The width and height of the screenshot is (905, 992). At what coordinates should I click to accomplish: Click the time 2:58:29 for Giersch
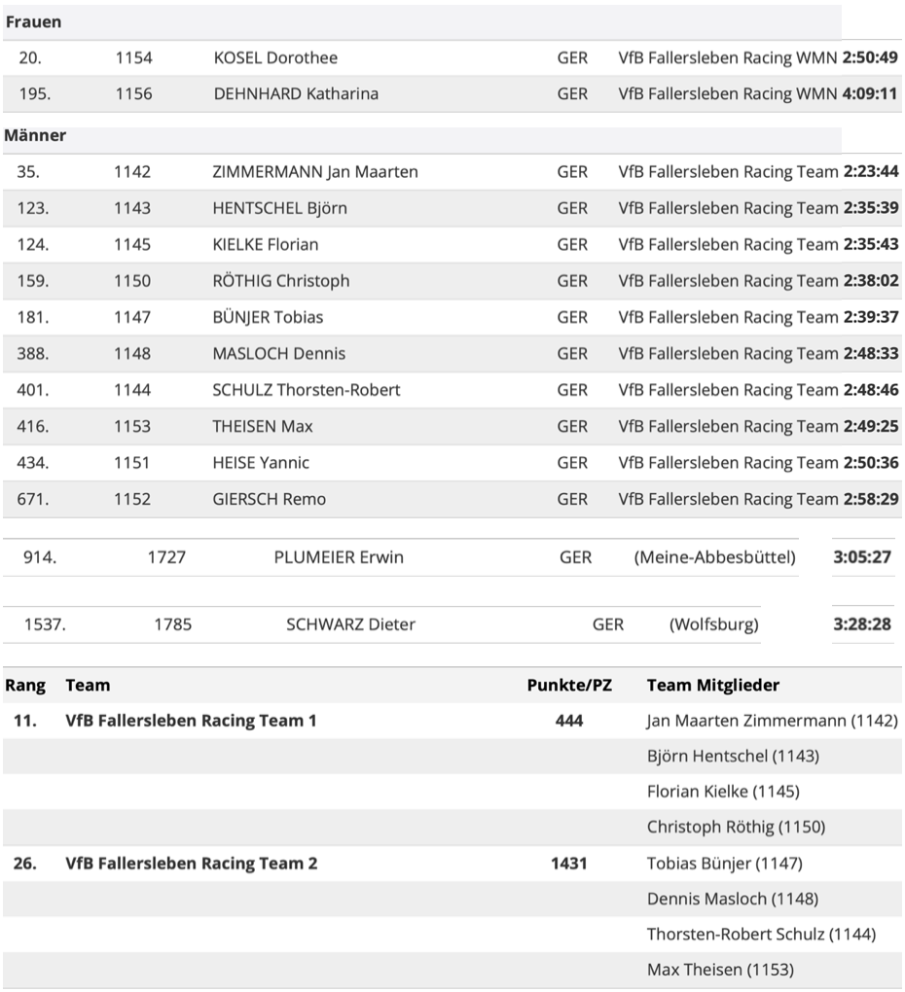coord(870,499)
